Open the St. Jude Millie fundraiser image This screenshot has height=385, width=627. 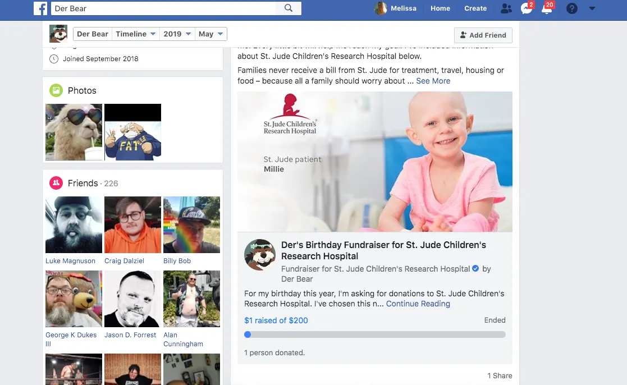(x=374, y=162)
